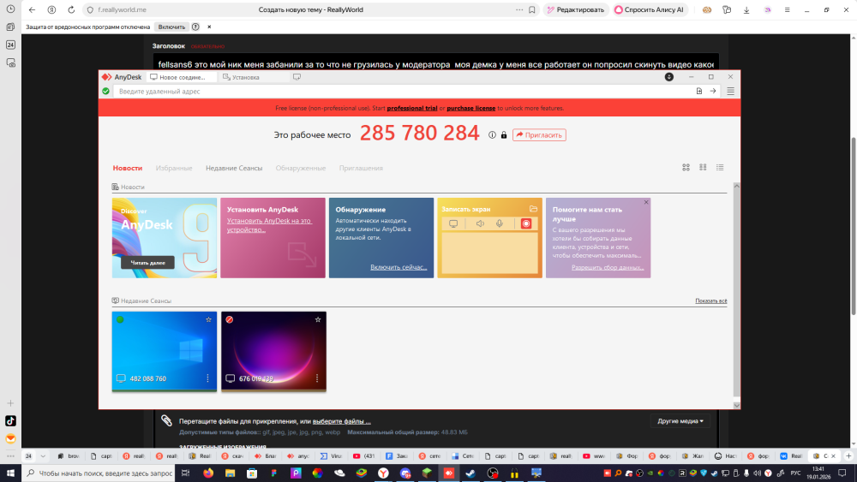Open a new AnyDesk session tab icon

click(x=297, y=77)
